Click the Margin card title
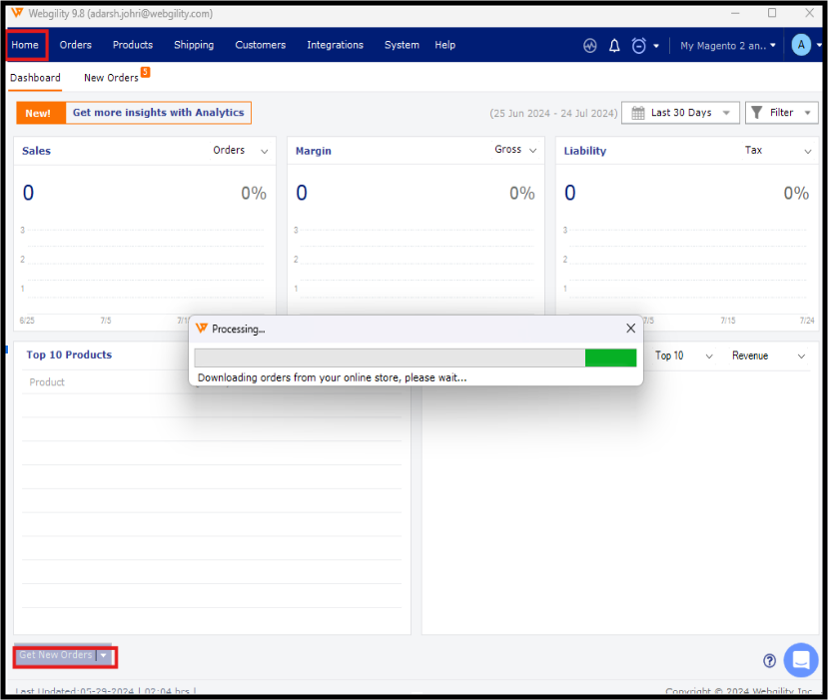Viewport: 828px width, 700px height. coord(314,151)
